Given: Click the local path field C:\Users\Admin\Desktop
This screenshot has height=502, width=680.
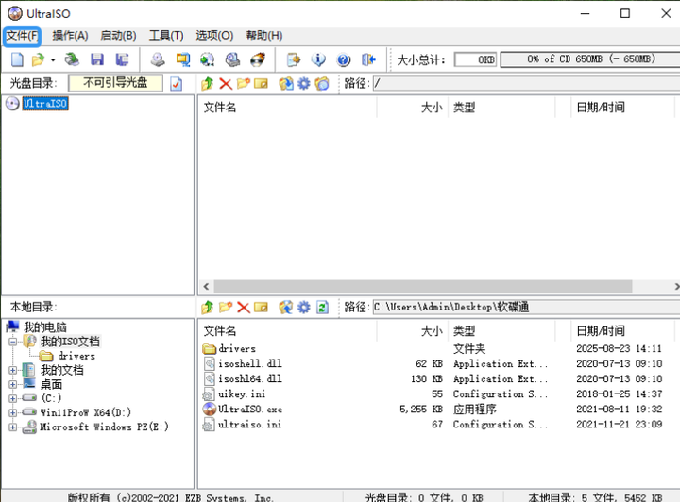Looking at the screenshot, I should [526, 307].
